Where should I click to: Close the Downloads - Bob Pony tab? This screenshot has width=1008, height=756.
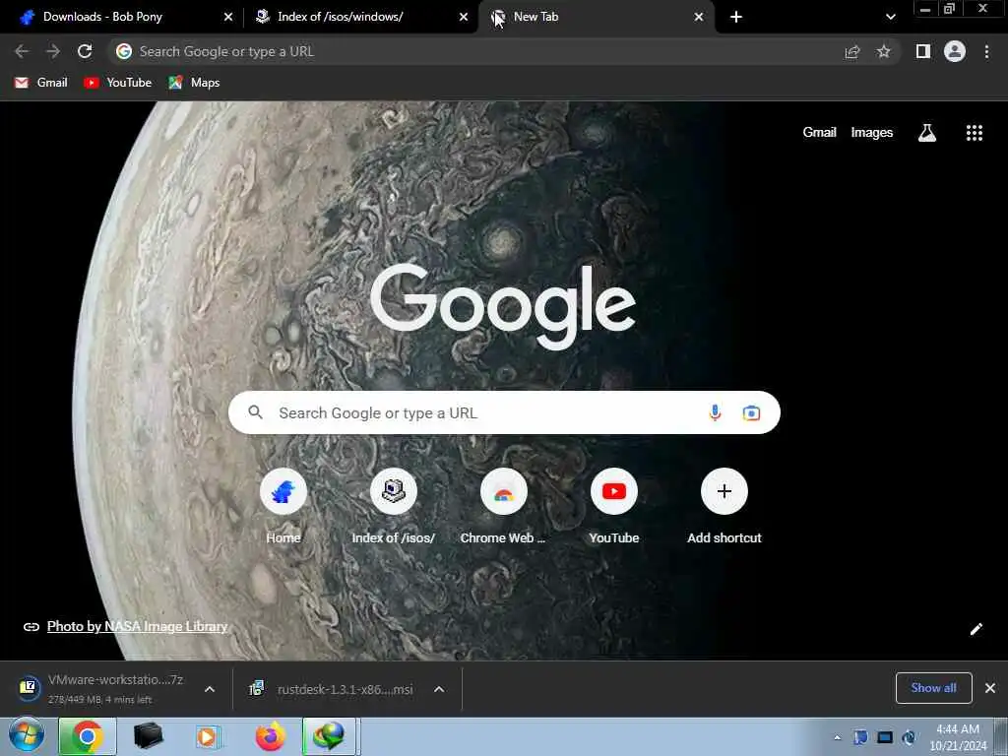[228, 17]
